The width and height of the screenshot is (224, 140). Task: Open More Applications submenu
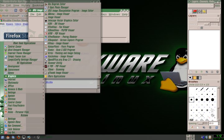click(x=72, y=76)
